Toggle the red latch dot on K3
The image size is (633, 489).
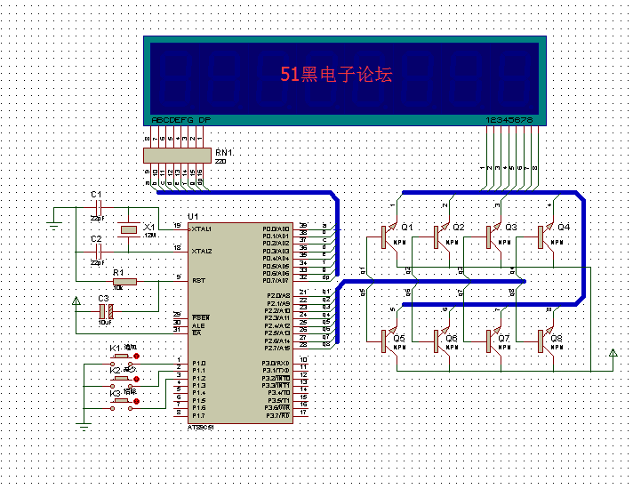136,401
